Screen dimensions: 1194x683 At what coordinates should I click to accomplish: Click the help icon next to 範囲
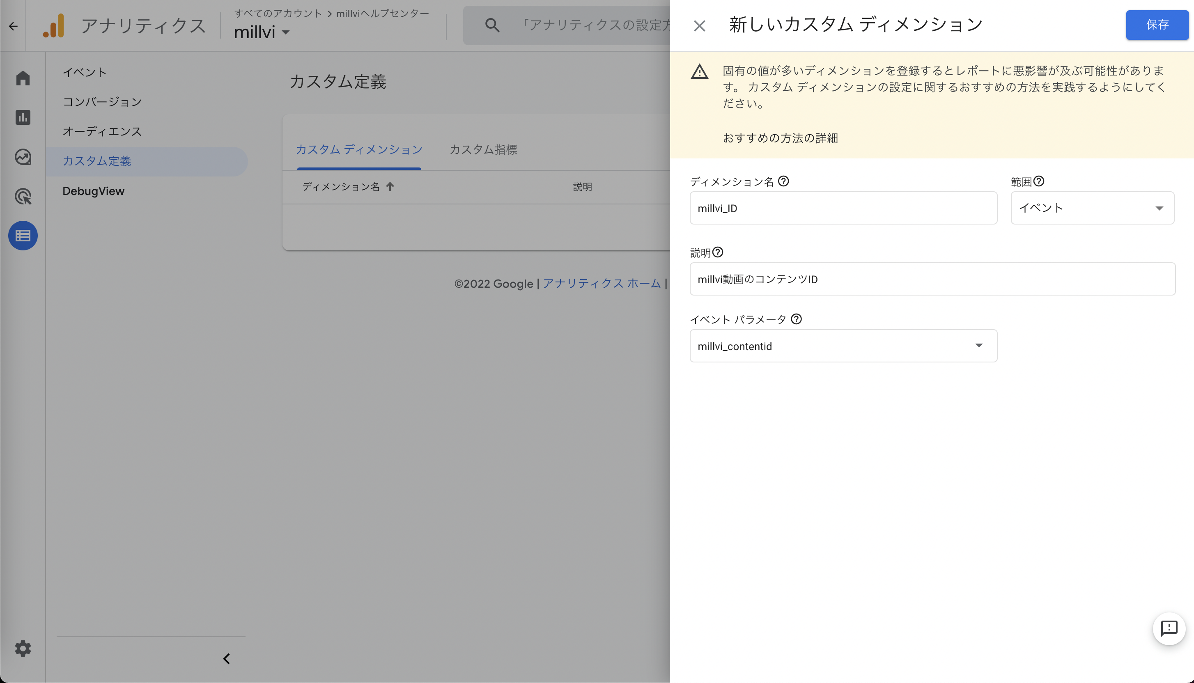[1039, 181]
